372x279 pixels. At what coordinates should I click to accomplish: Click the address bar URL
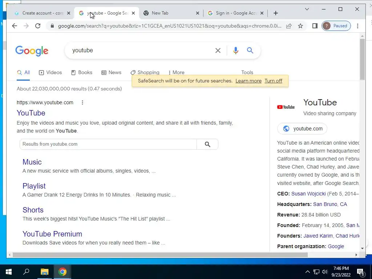click(x=170, y=26)
